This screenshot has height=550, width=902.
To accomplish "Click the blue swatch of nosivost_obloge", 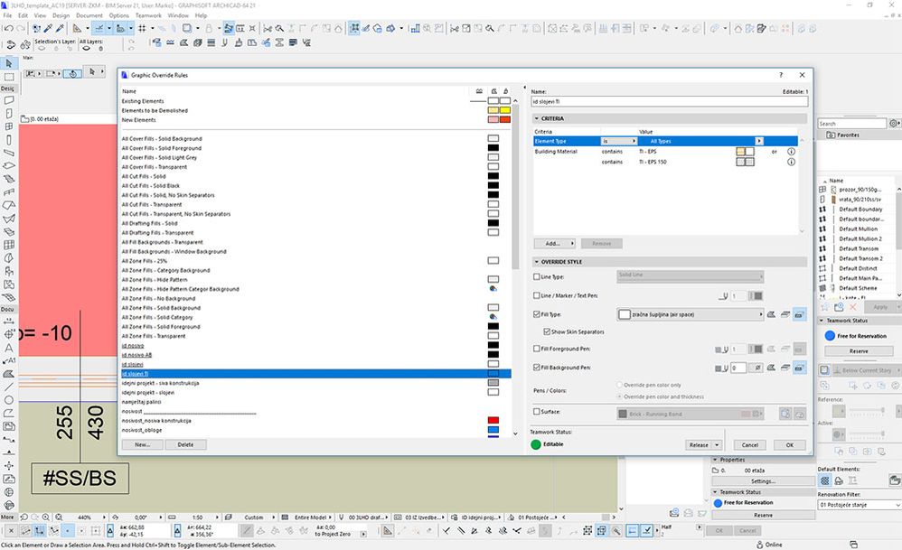I will point(493,430).
